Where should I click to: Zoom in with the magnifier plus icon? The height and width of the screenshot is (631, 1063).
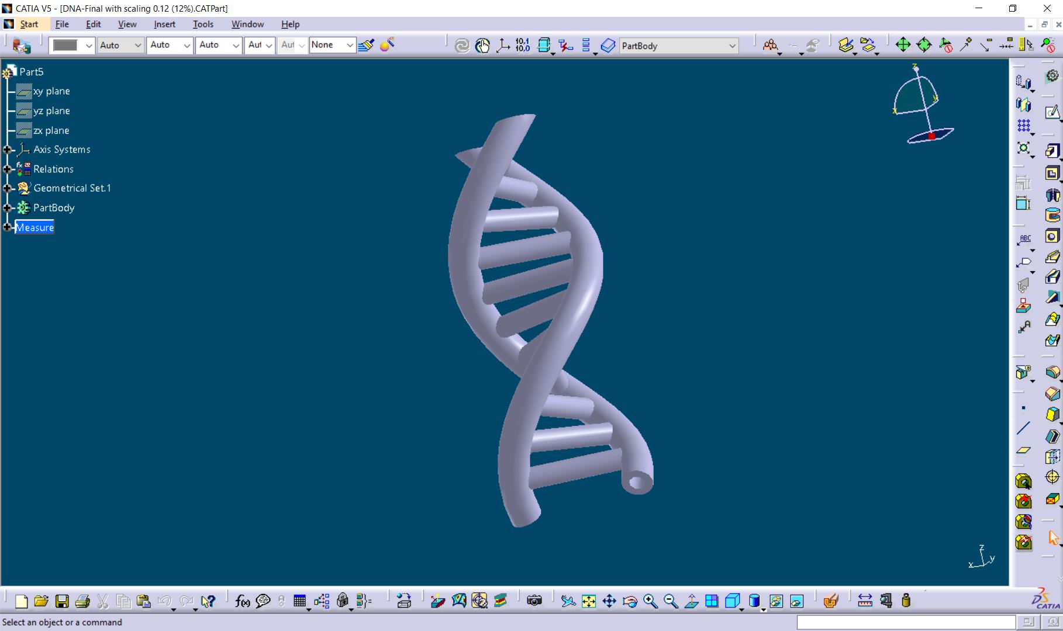click(x=650, y=601)
